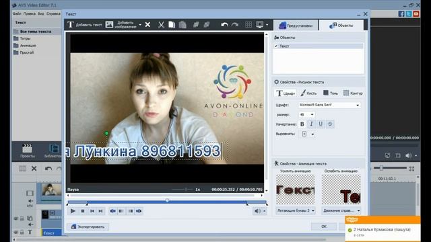Viewport: 431px width, 242px height.
Task: Click the first fade boundary marker button
Action: 112,211
